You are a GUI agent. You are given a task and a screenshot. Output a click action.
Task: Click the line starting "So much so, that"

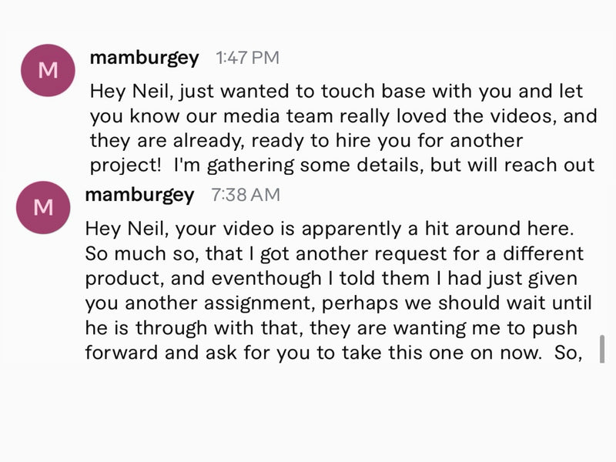pos(334,253)
